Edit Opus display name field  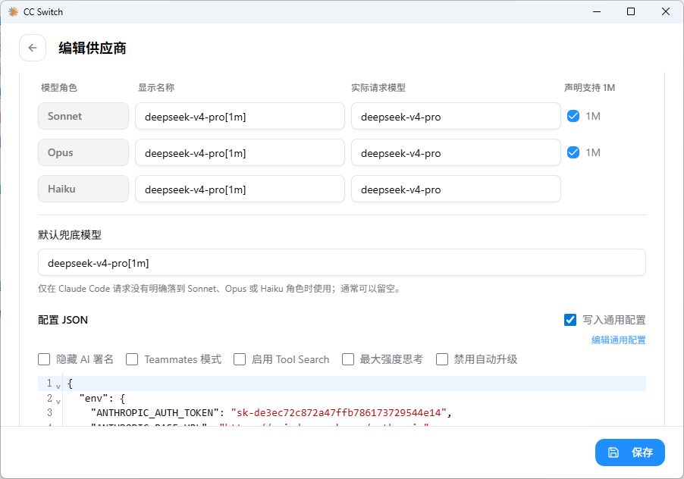pyautogui.click(x=240, y=152)
